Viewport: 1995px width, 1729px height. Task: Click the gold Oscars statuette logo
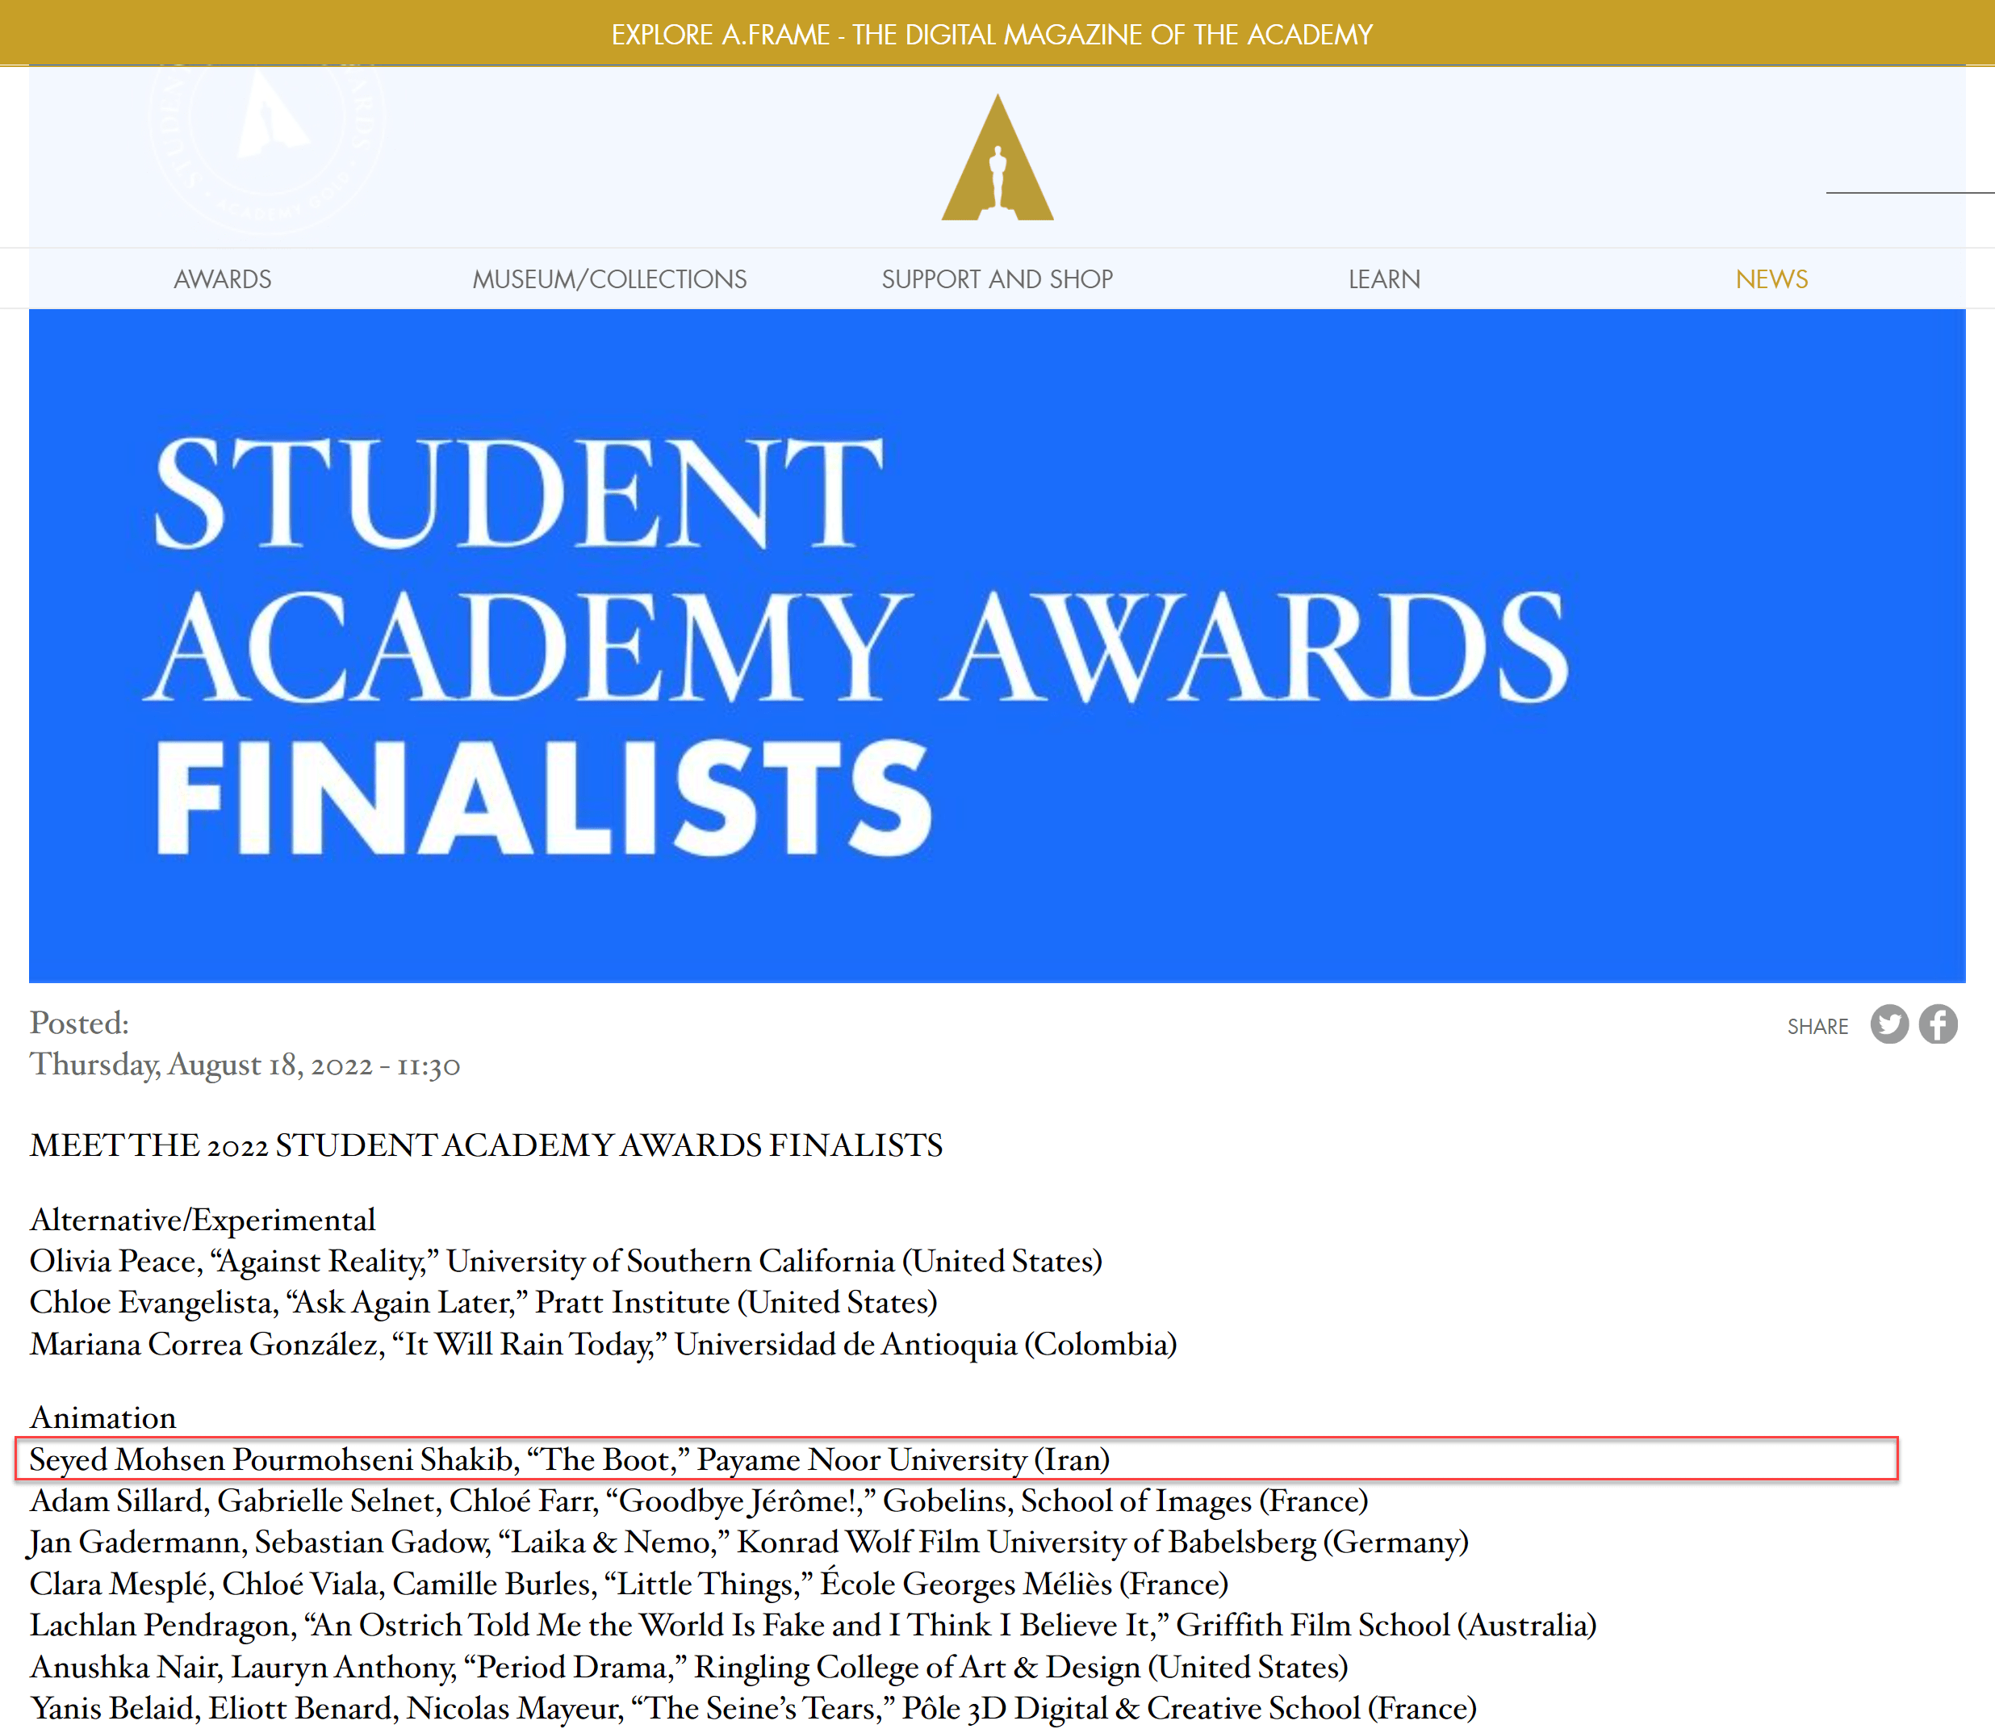tap(997, 159)
